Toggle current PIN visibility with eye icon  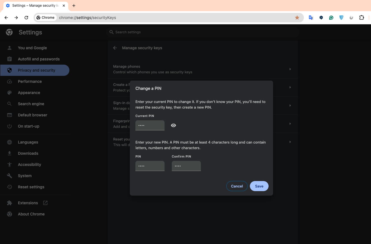[173, 125]
